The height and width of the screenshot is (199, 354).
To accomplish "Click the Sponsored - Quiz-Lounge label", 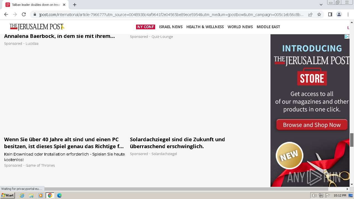I will point(151,36).
